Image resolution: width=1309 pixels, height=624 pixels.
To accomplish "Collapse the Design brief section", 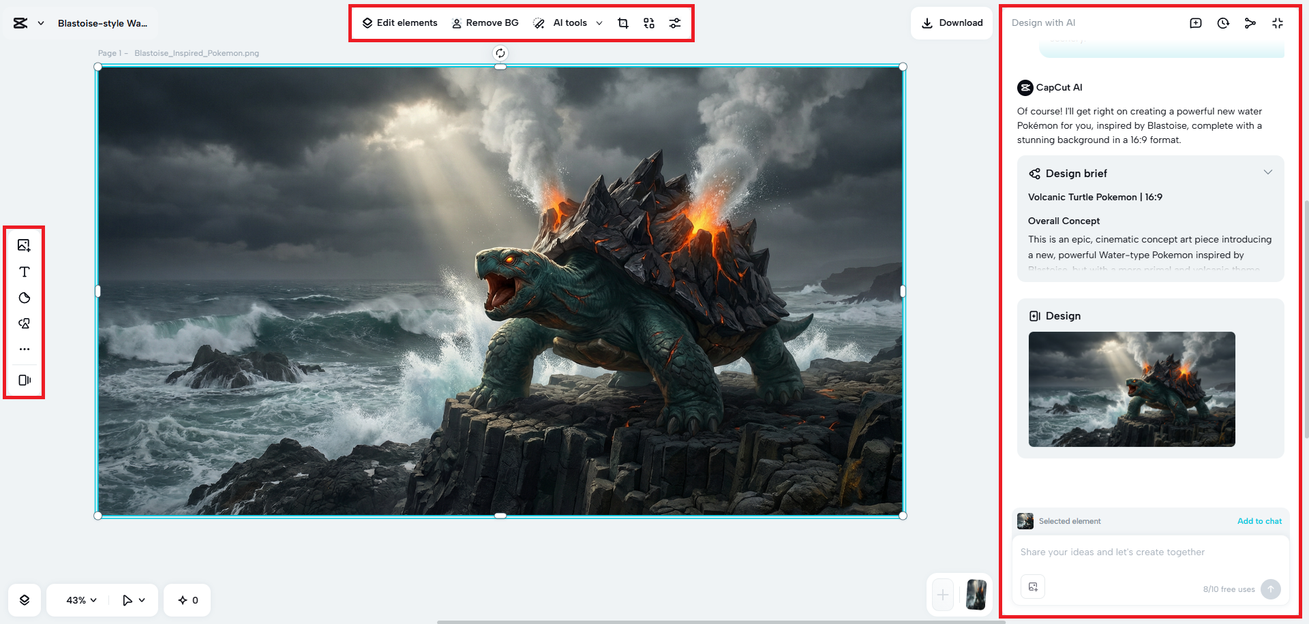I will (1268, 172).
